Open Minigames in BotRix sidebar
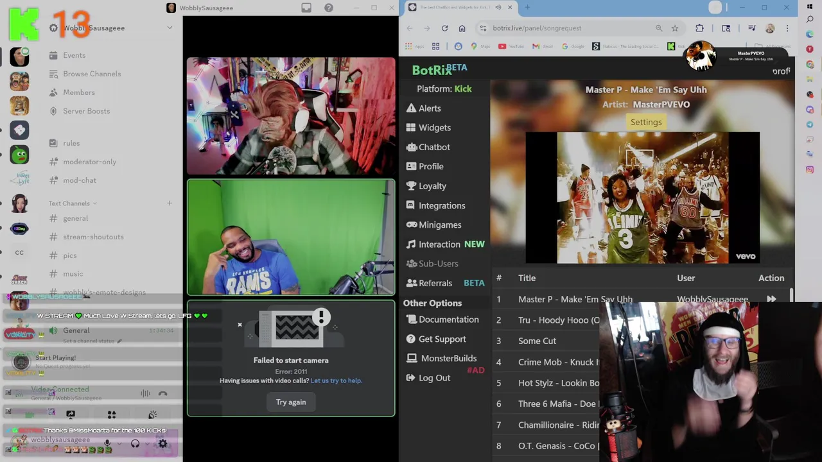Screen dimensions: 822x462 (433, 225)
